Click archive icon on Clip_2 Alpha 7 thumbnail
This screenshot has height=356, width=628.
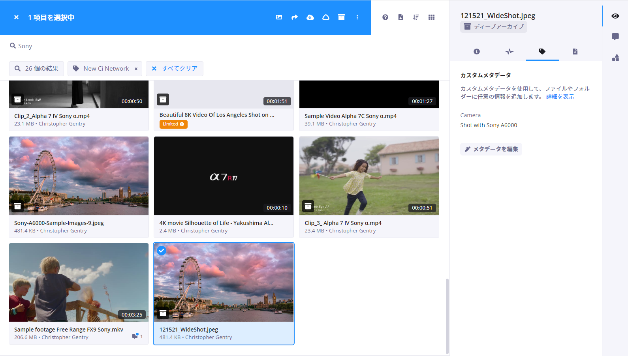coord(17,99)
